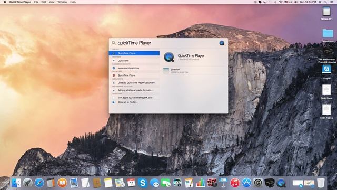Select com.apple.QuickTimePlayerX.plist result
This screenshot has height=190, width=337.
click(134, 97)
